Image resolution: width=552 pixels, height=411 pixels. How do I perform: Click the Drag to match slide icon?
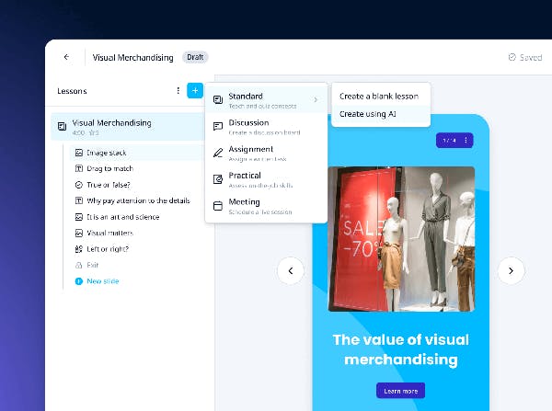coord(79,168)
